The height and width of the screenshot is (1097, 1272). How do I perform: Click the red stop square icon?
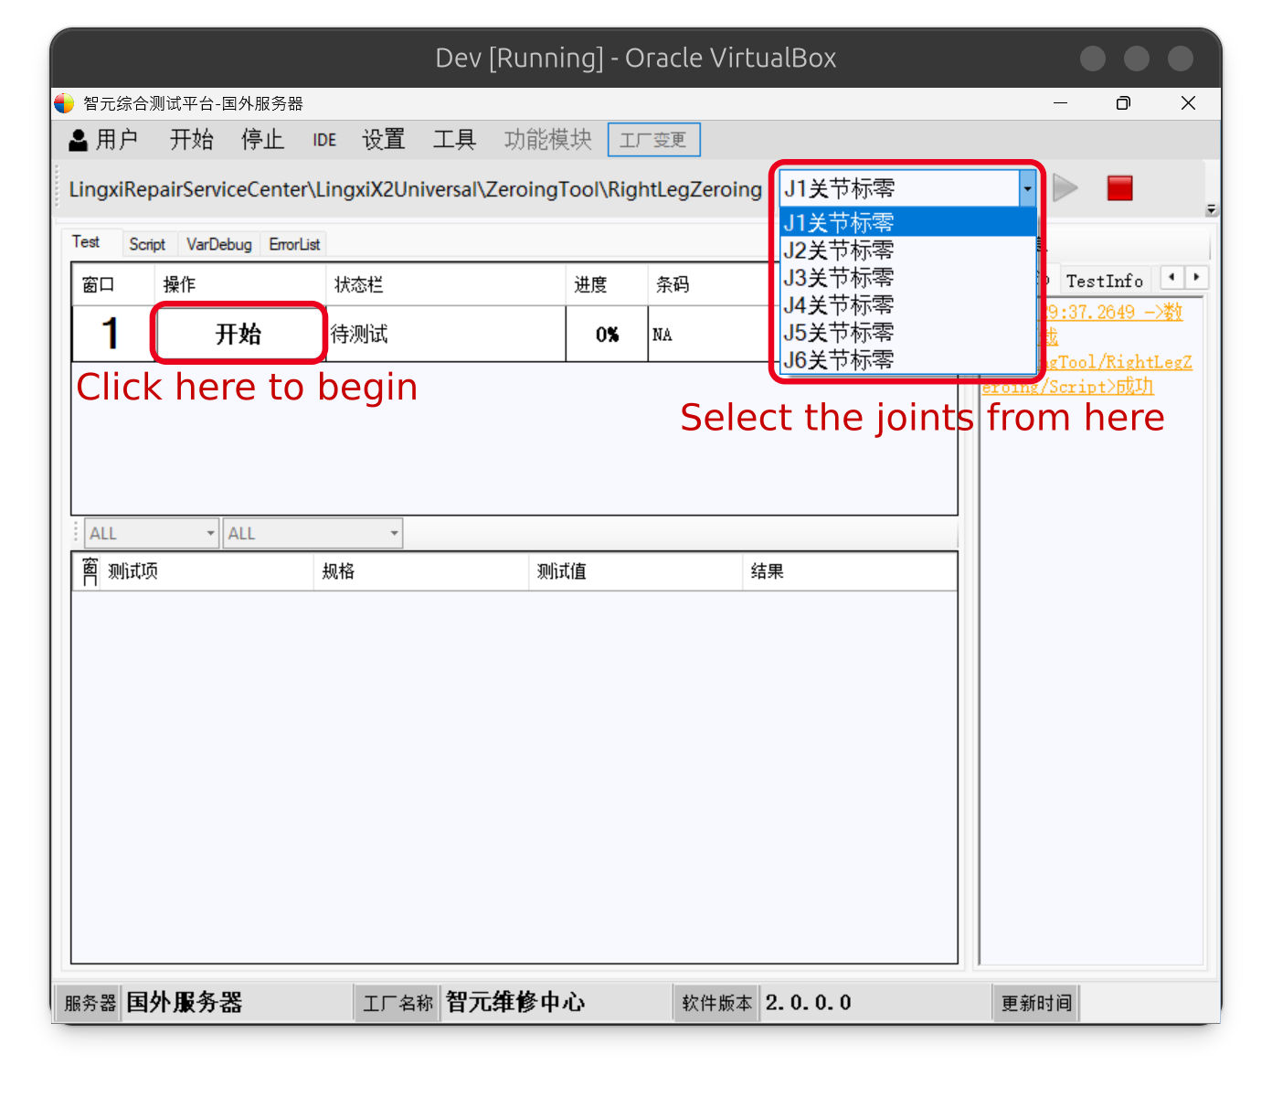(x=1119, y=188)
